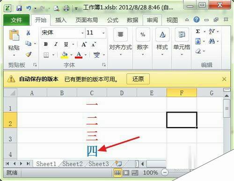This screenshot has height=181, width=234.
Task: Open the 视图 tab
Action: click(172, 20)
